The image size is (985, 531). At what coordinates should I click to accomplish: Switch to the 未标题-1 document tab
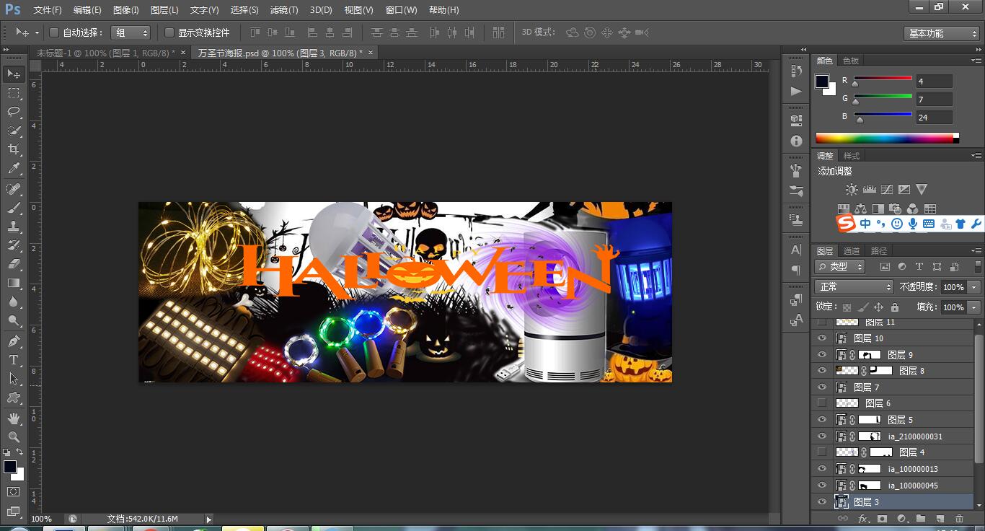click(x=105, y=53)
